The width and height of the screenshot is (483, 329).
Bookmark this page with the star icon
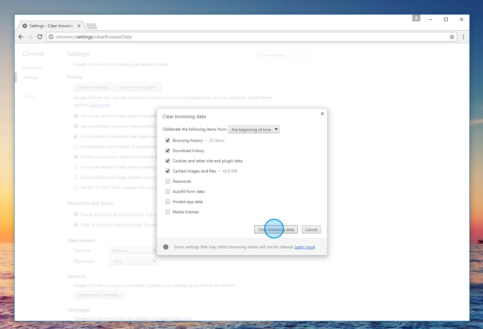pos(452,37)
